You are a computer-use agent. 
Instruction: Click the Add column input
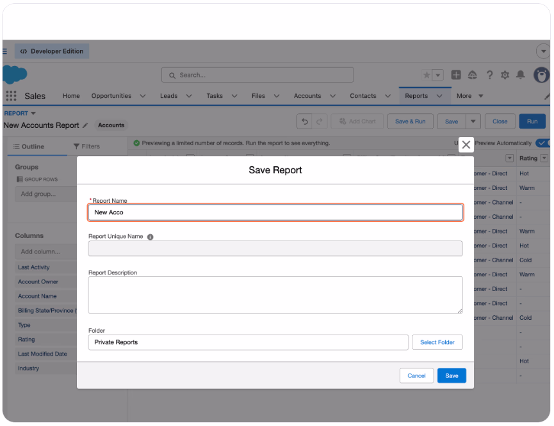pos(46,251)
